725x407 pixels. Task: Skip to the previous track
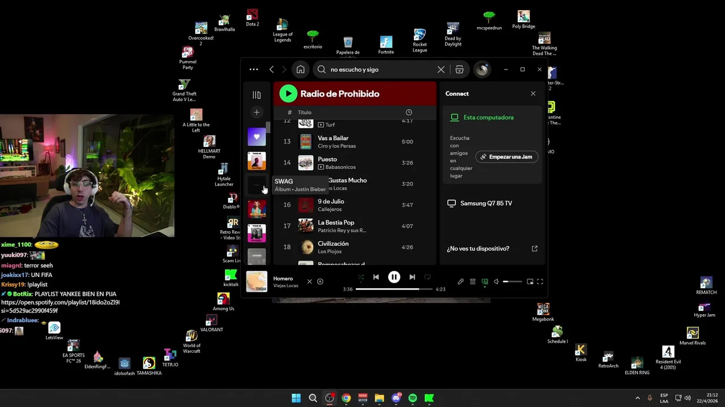(376, 277)
